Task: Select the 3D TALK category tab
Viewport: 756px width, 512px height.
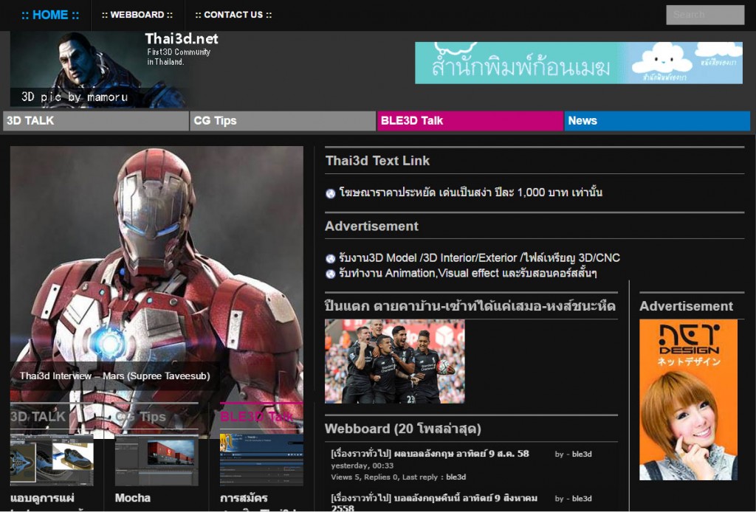Action: pos(95,121)
